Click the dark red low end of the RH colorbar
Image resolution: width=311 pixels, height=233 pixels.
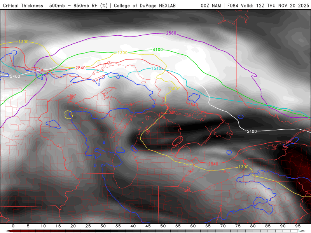[9, 231]
